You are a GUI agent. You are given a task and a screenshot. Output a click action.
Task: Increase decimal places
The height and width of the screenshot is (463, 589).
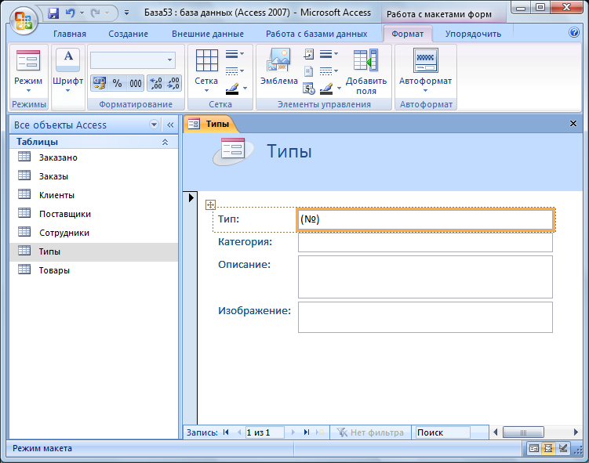tap(156, 83)
